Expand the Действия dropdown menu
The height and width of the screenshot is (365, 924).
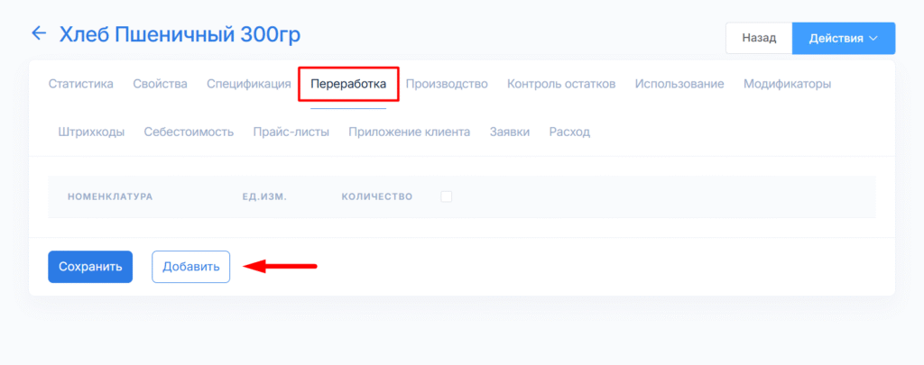pyautogui.click(x=843, y=39)
